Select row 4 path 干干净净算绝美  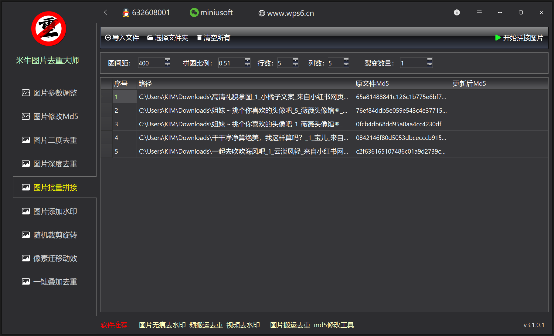click(x=245, y=138)
